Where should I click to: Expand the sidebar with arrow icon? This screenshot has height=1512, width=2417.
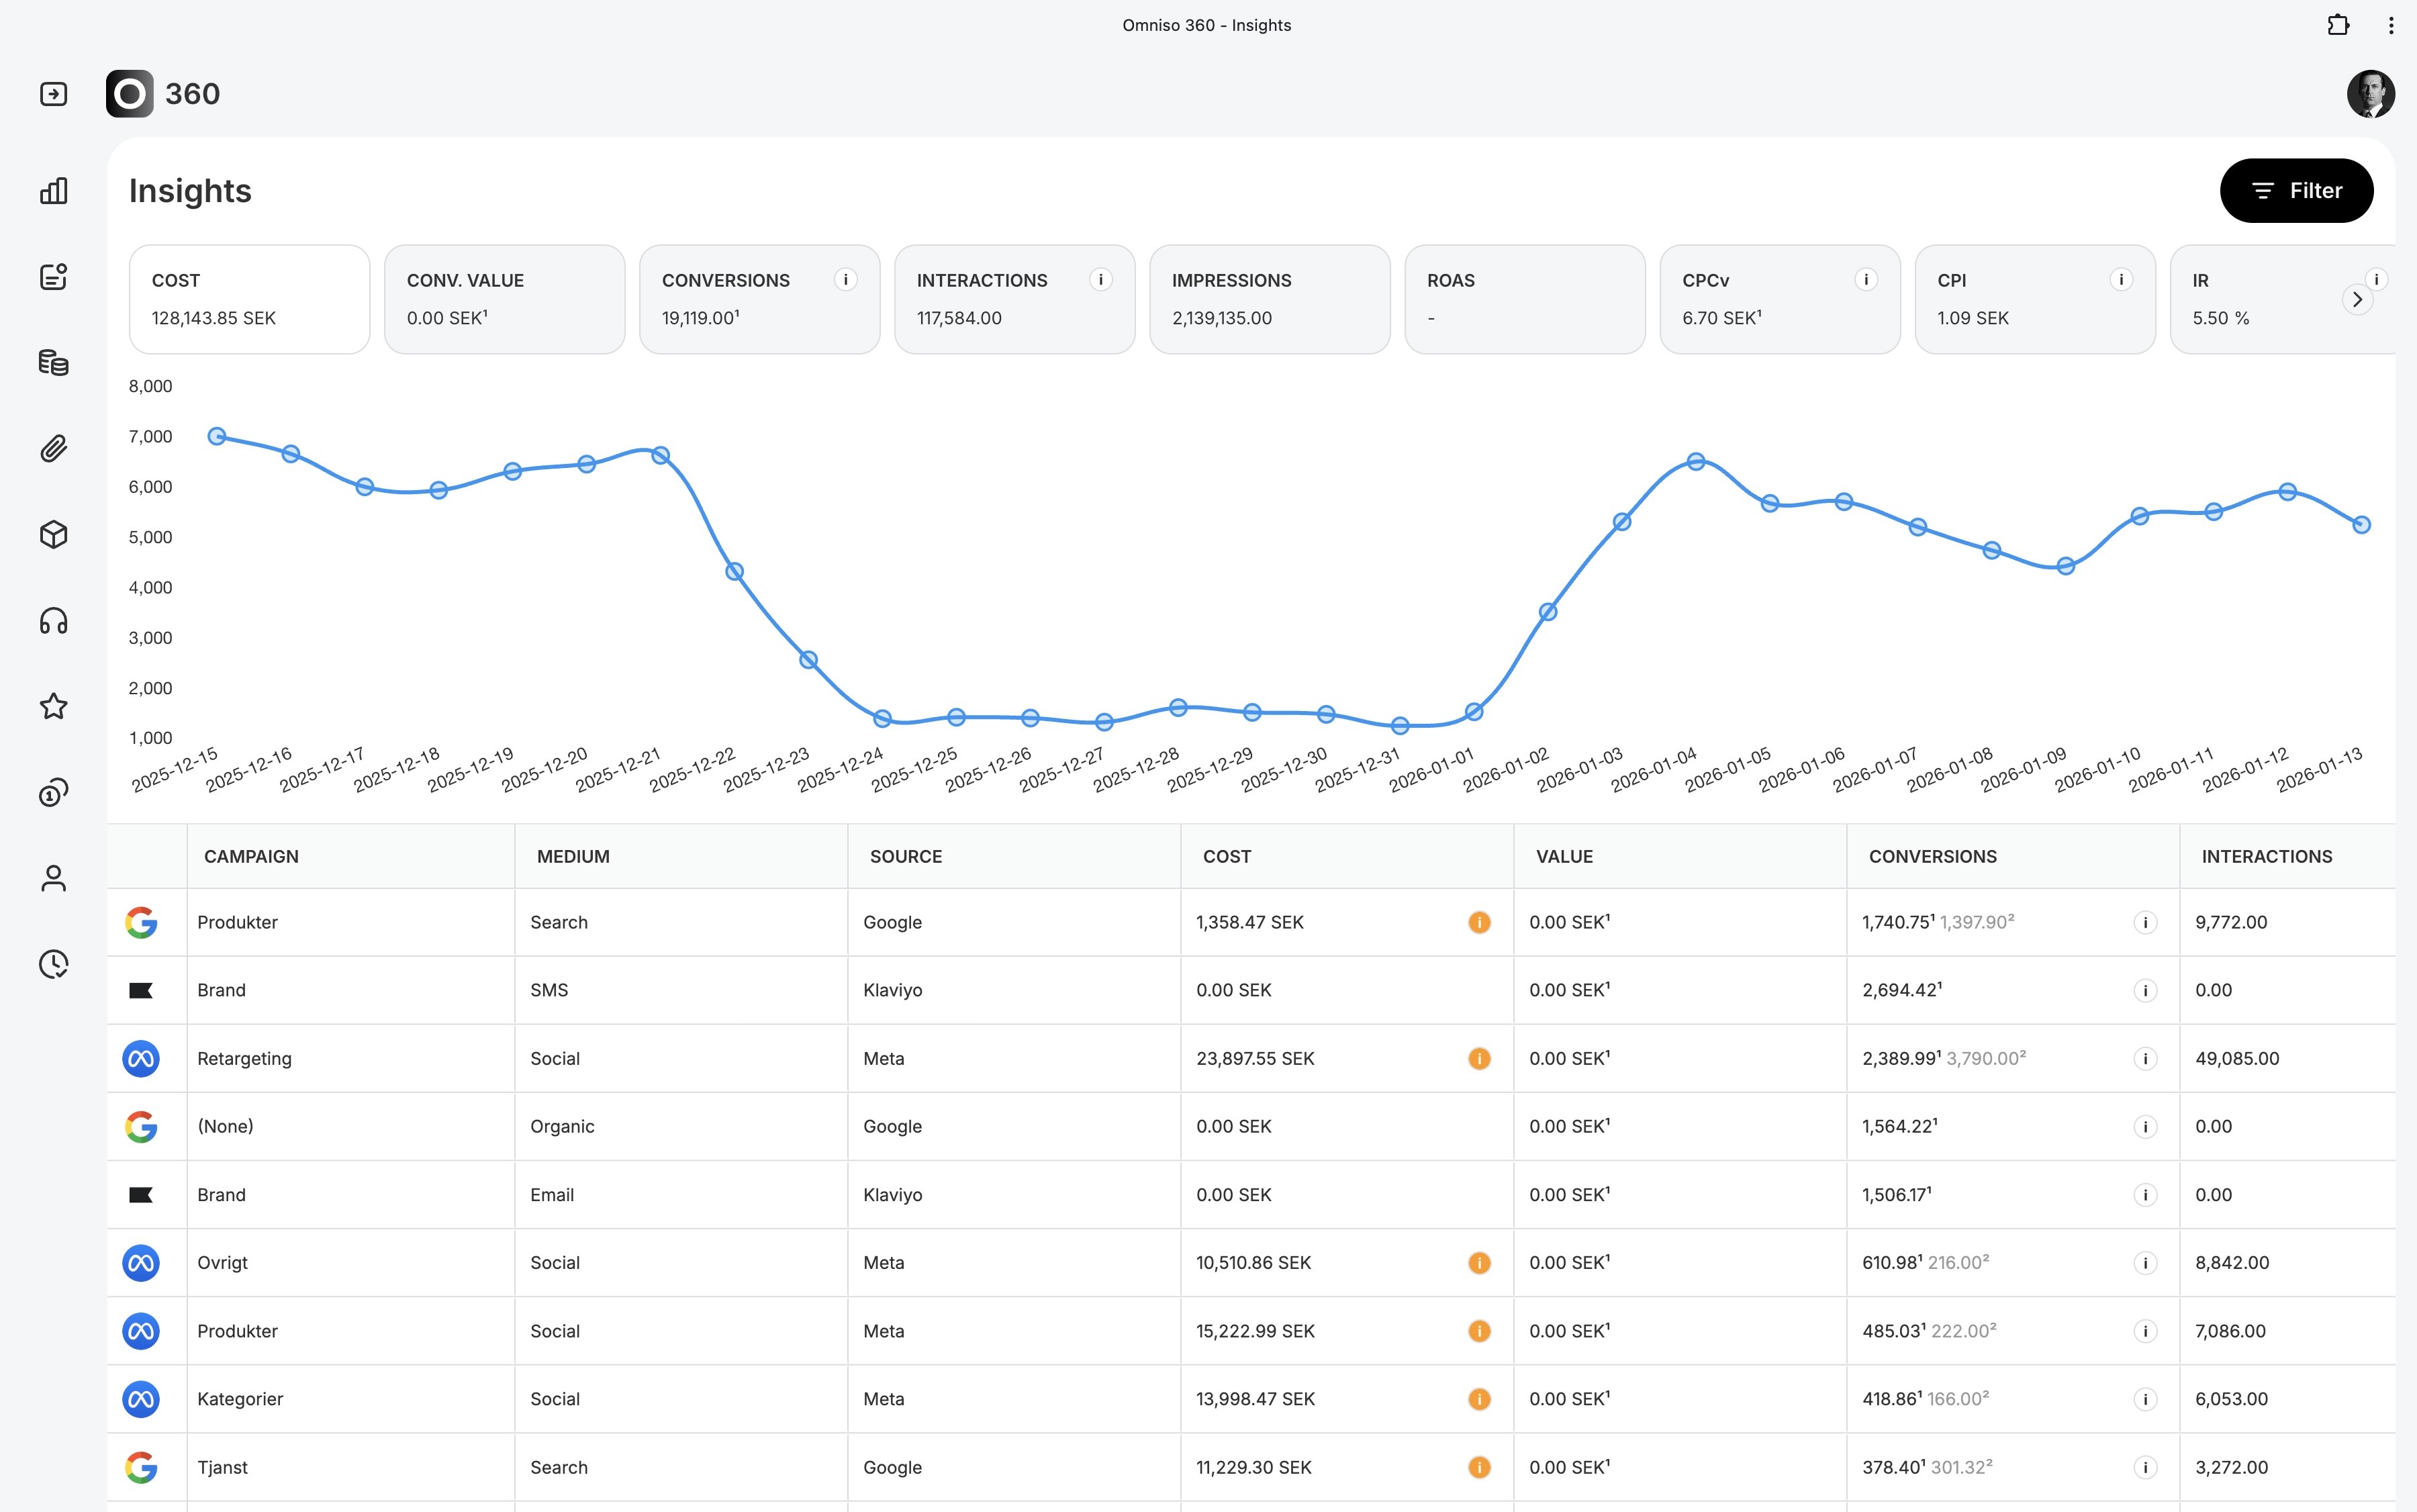(54, 94)
